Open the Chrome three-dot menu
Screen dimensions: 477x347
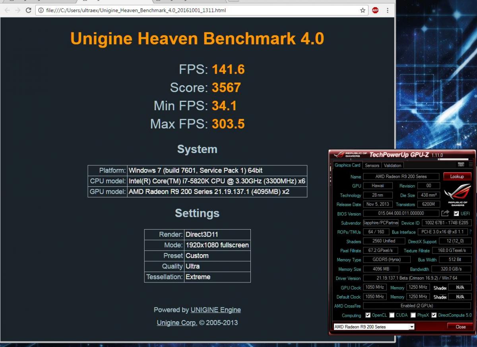pyautogui.click(x=388, y=10)
